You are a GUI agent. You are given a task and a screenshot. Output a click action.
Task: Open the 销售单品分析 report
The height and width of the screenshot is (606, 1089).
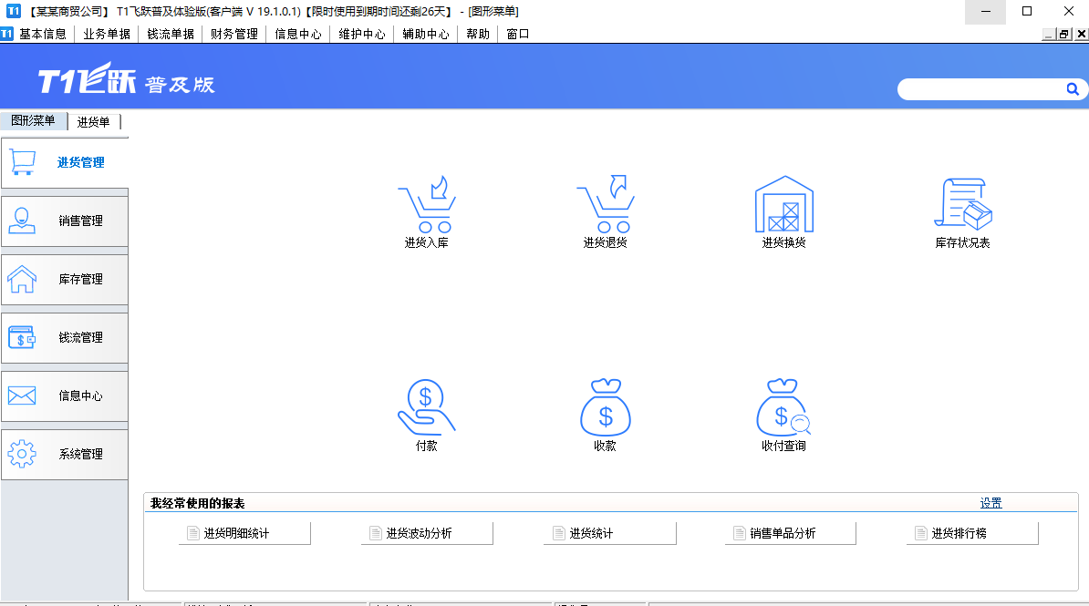click(x=791, y=533)
